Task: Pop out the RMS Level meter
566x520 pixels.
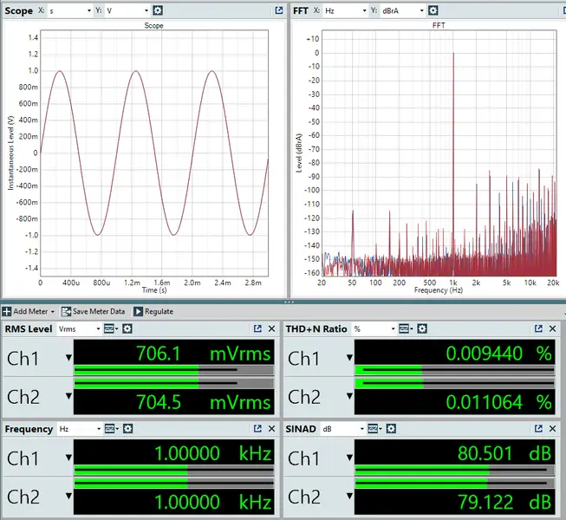Action: click(x=257, y=329)
